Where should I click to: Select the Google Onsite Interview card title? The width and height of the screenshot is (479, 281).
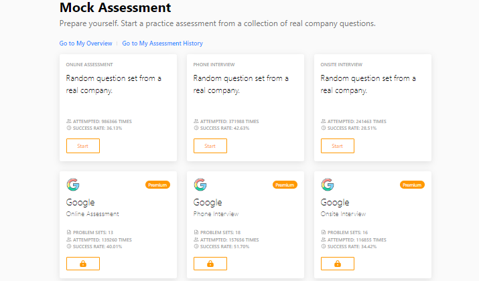[x=335, y=202]
